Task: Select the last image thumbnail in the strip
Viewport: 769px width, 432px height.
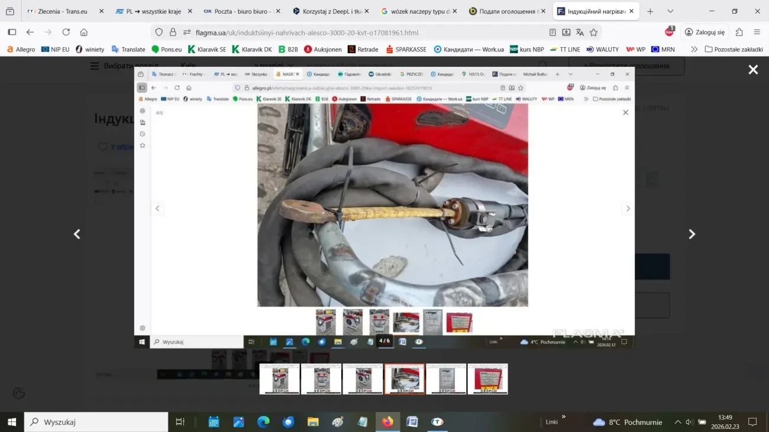Action: pyautogui.click(x=488, y=379)
